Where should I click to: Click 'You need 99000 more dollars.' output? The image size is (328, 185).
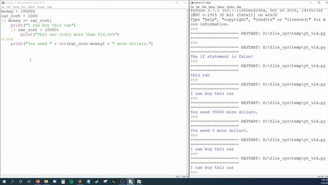coord(224,112)
